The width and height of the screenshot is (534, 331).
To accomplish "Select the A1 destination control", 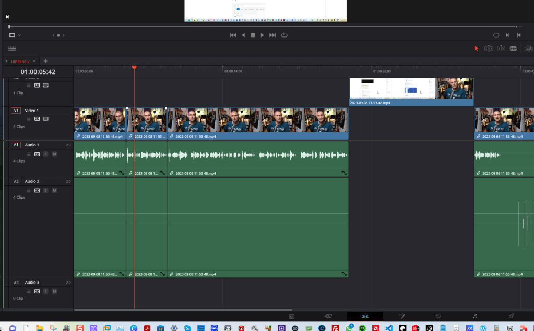I will tap(16, 145).
